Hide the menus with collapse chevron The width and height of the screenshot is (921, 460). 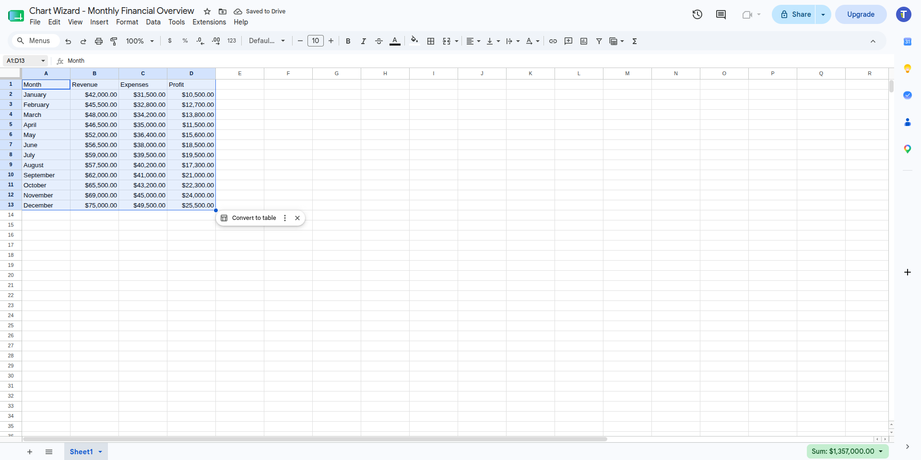point(873,41)
